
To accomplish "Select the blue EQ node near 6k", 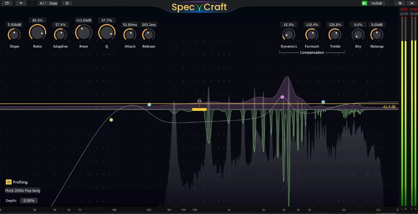I will point(323,102).
